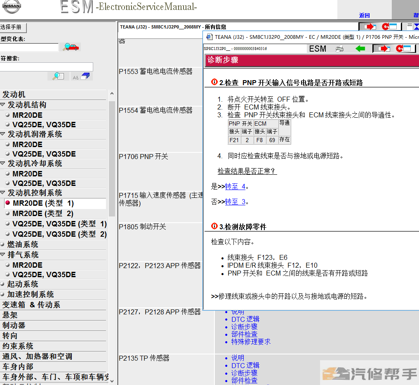Select P1805 制动开关 row
The height and width of the screenshot is (385, 419).
click(x=142, y=227)
